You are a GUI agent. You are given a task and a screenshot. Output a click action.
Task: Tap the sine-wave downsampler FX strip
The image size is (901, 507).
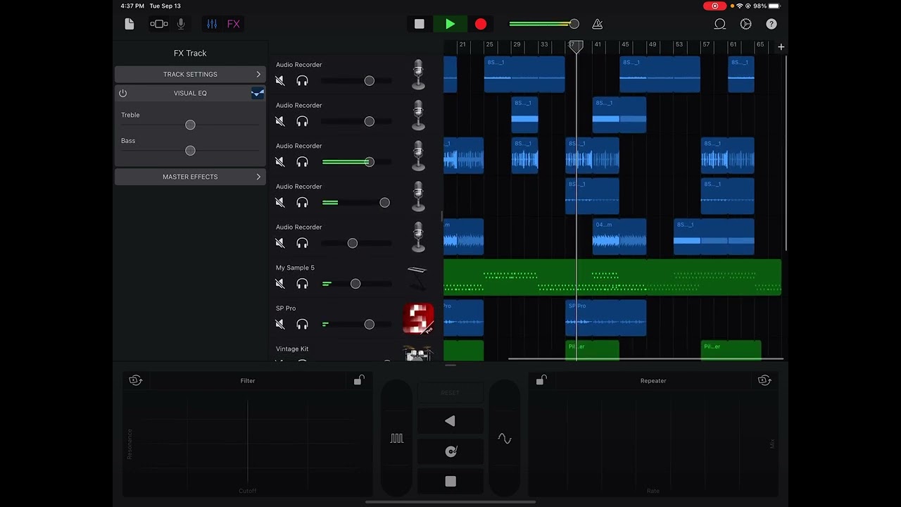[505, 438]
